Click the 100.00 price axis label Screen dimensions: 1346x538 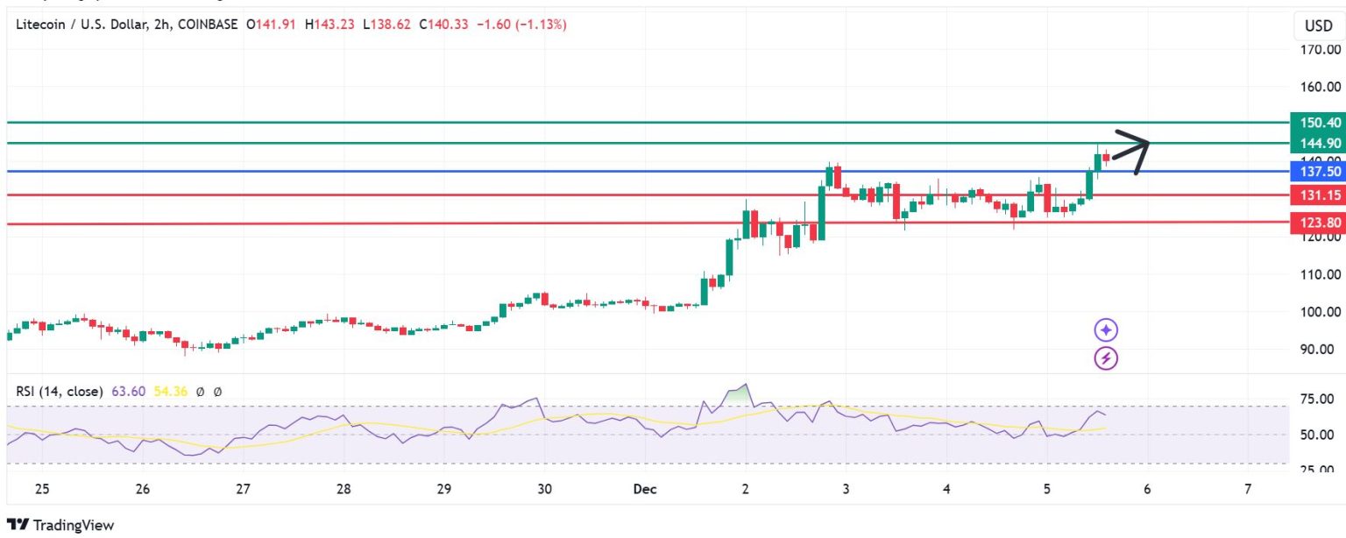(x=1321, y=312)
